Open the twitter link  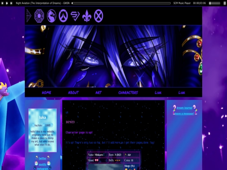coord(42,158)
